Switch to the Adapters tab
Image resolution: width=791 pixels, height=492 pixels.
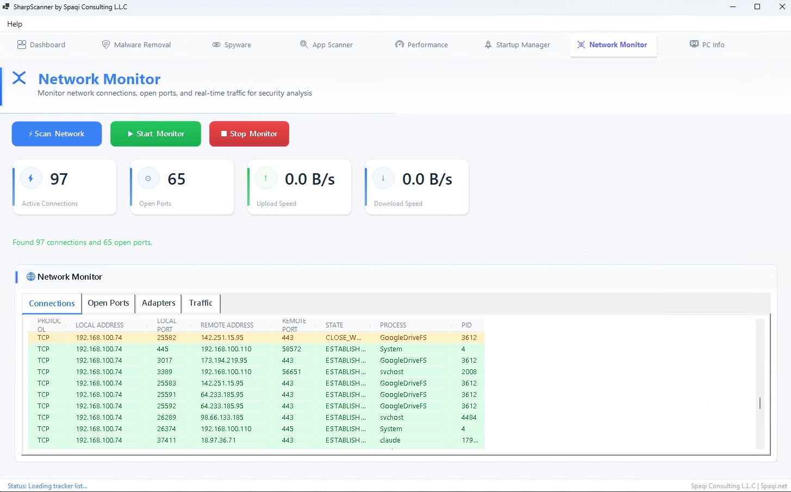click(x=158, y=303)
